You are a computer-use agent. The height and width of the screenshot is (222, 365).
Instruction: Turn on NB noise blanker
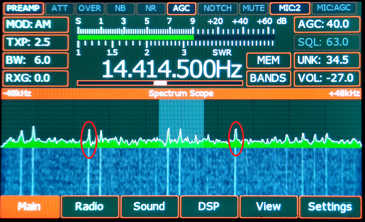coord(120,8)
